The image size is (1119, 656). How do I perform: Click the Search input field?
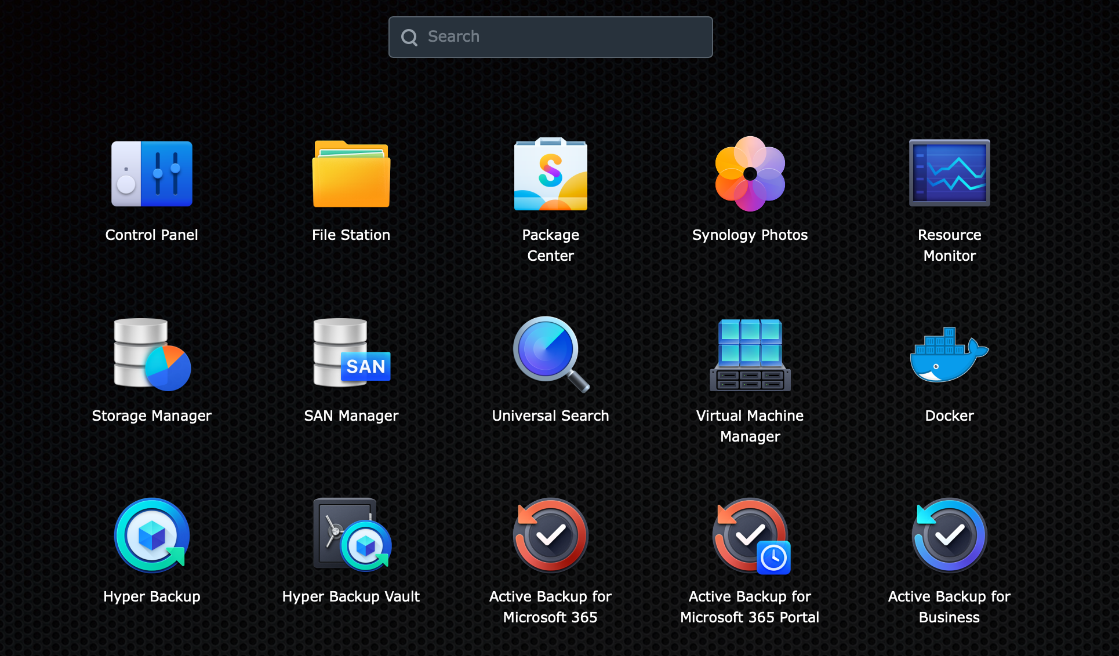tap(552, 37)
